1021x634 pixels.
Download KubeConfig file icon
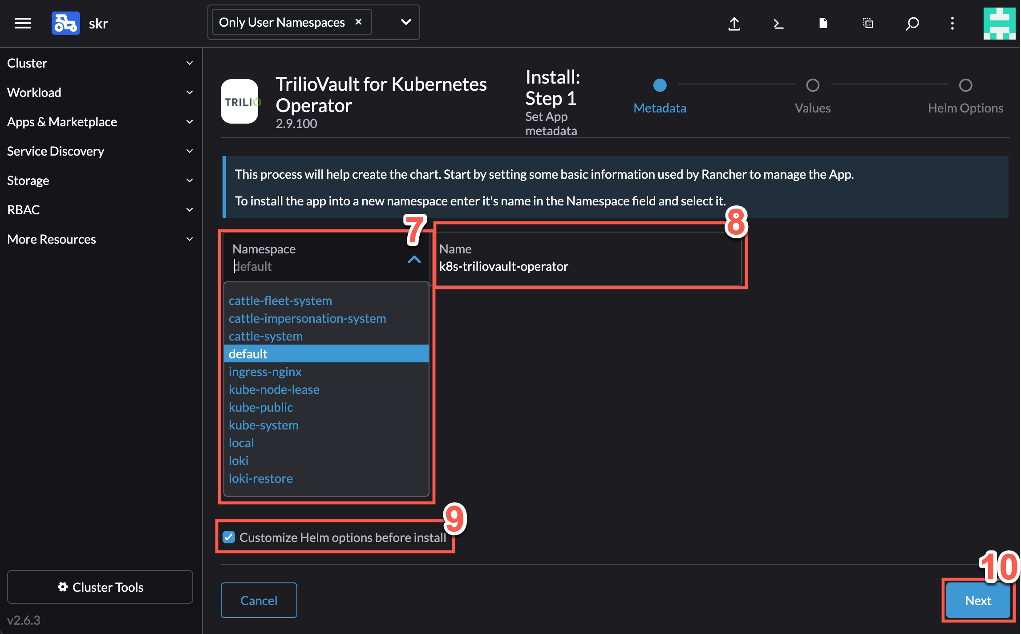pyautogui.click(x=823, y=23)
